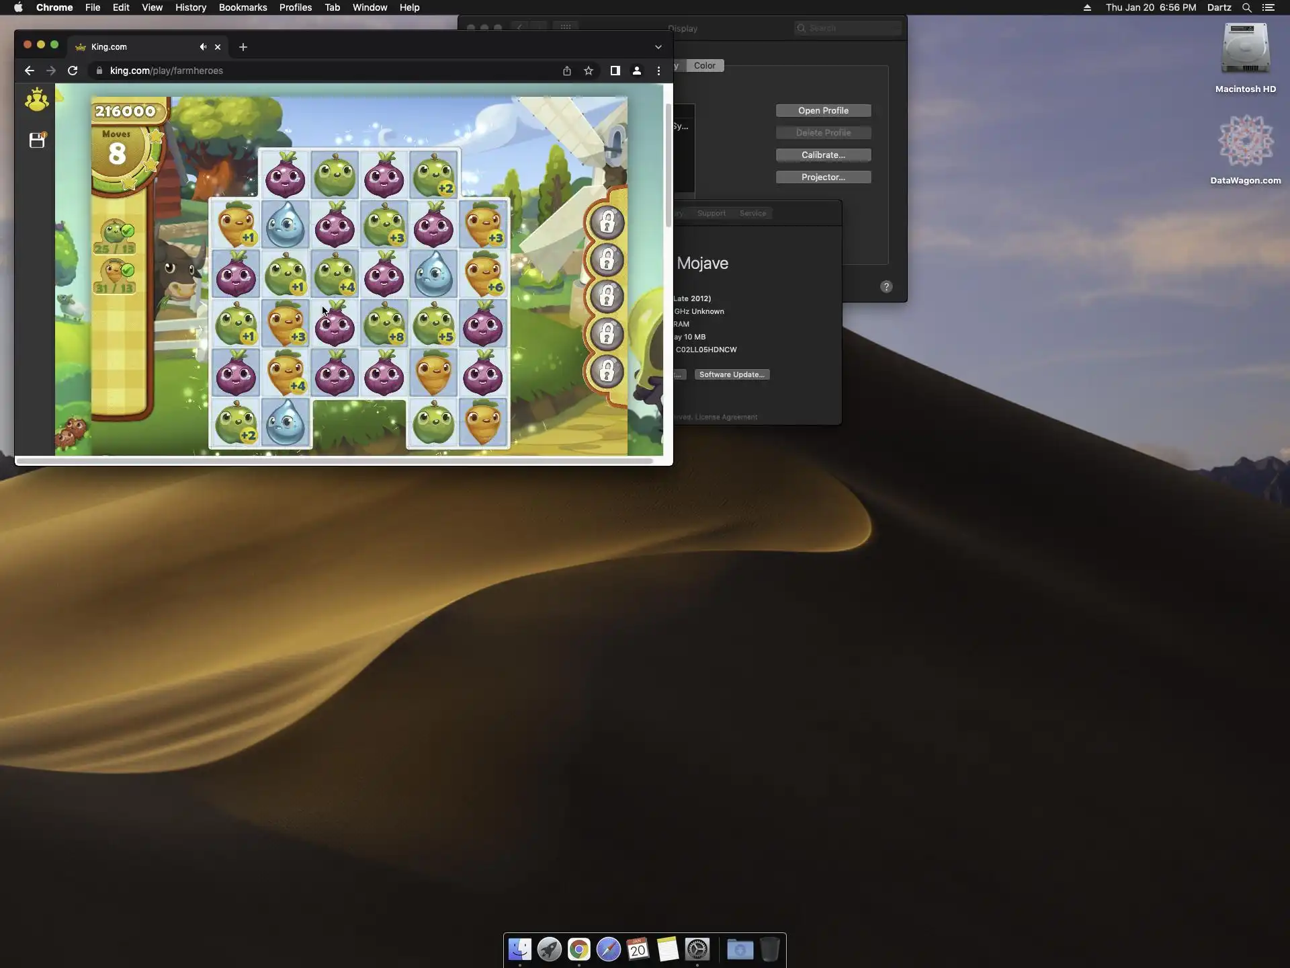Click the Software Update... button

732,375
